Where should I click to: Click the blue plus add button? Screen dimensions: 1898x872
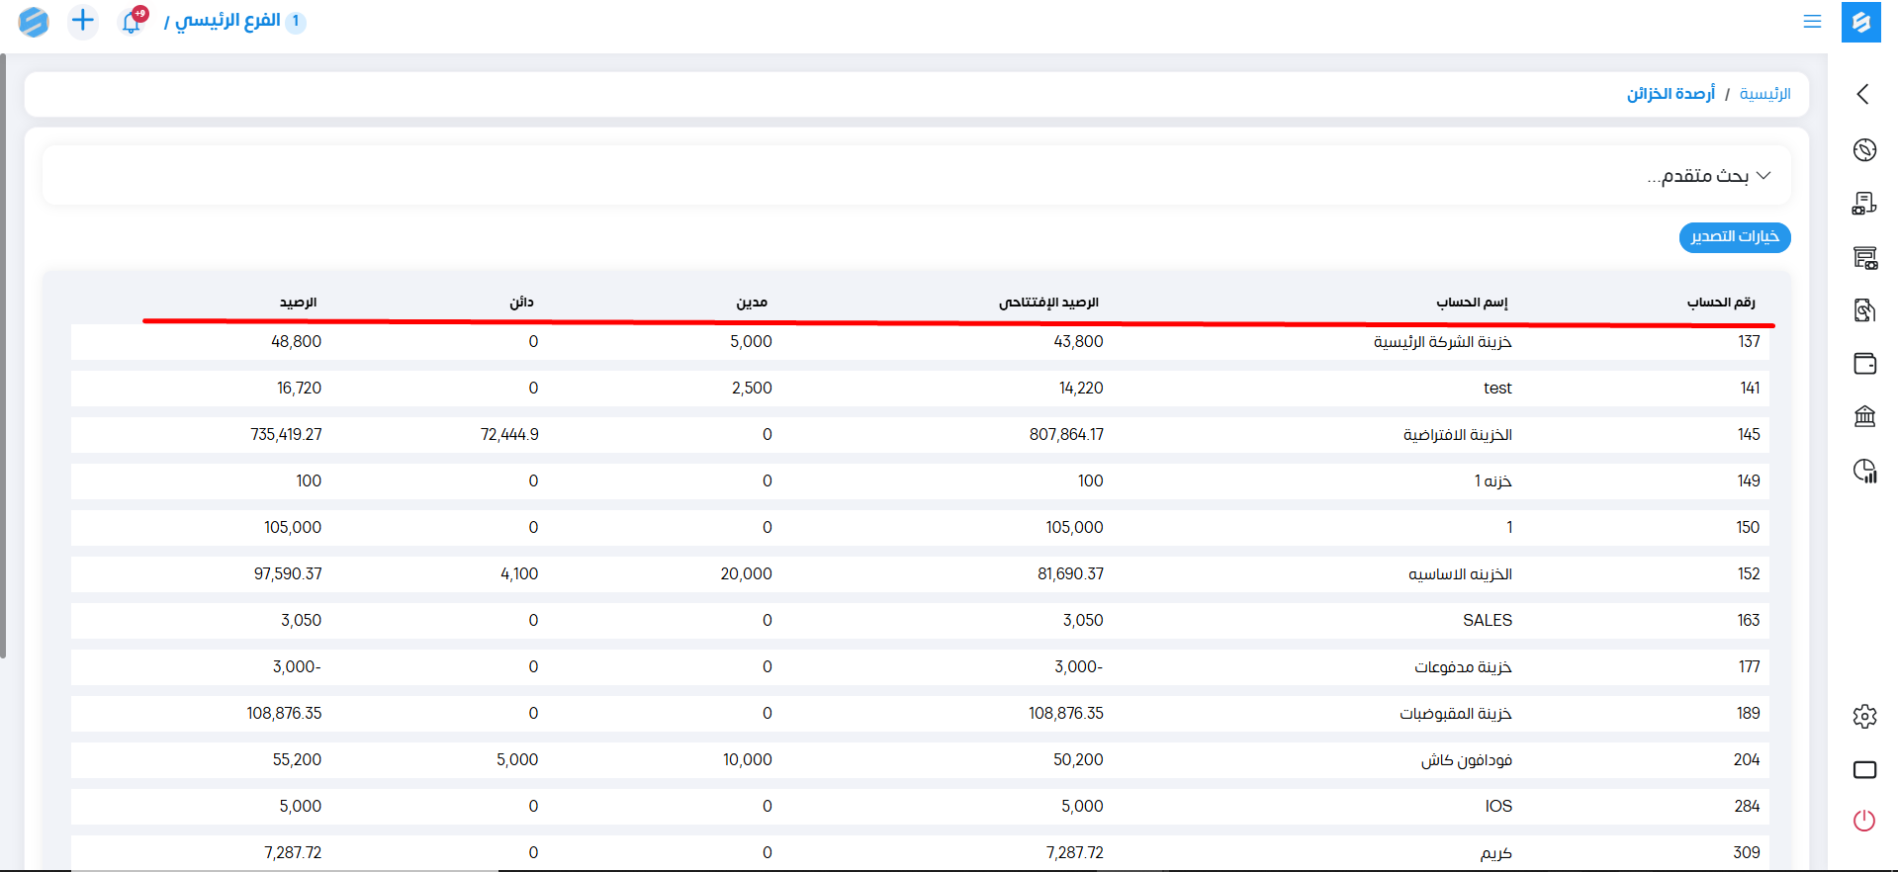point(83,21)
